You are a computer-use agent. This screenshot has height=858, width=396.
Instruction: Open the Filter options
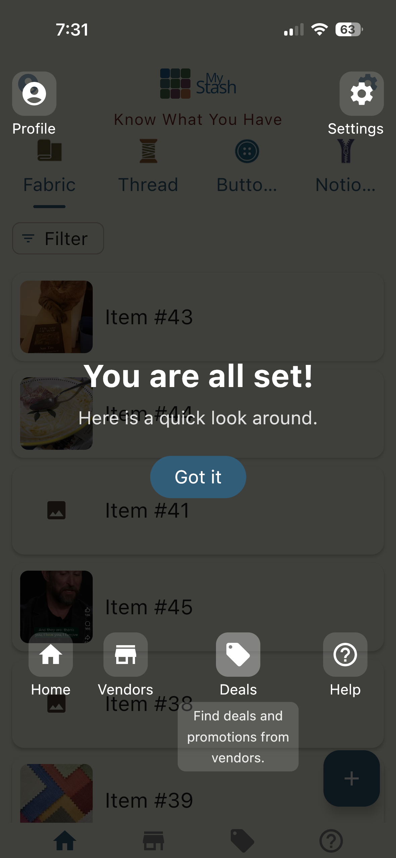point(58,238)
